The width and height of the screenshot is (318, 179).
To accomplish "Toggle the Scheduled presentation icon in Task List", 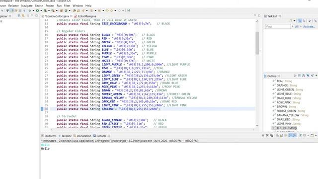I will pos(304,21).
